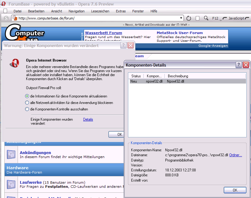This screenshot has height=198, width=251.
Task: Open the Navigation menu
Action: 77,11
